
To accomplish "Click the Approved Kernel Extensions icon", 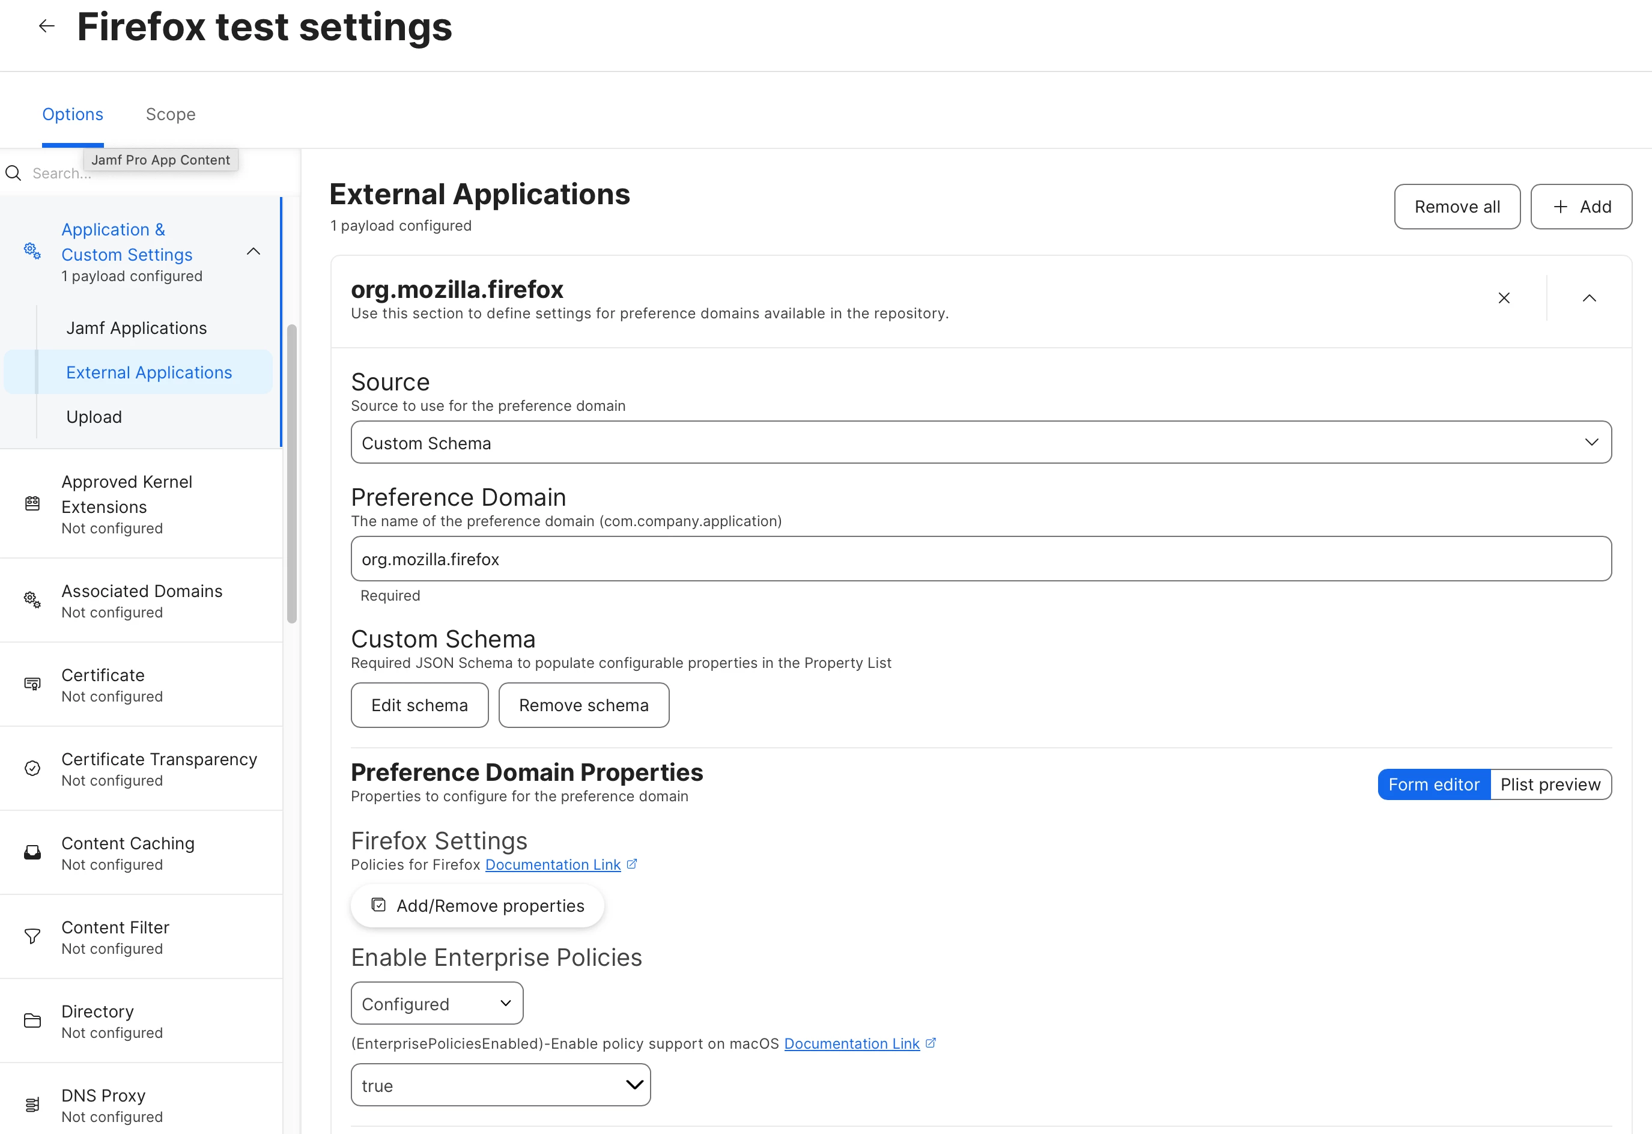I will tap(32, 504).
